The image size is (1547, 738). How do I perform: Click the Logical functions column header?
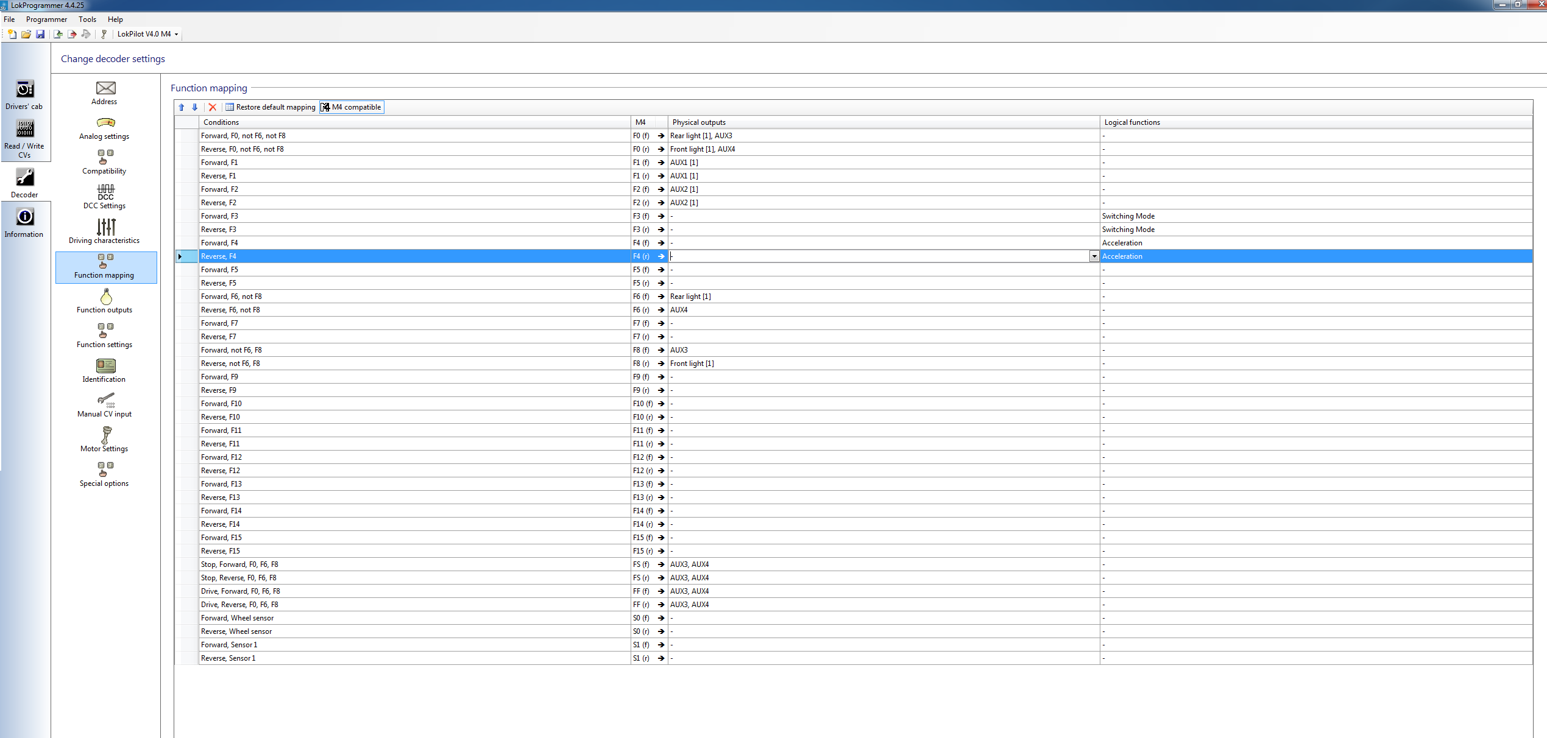pyautogui.click(x=1316, y=122)
